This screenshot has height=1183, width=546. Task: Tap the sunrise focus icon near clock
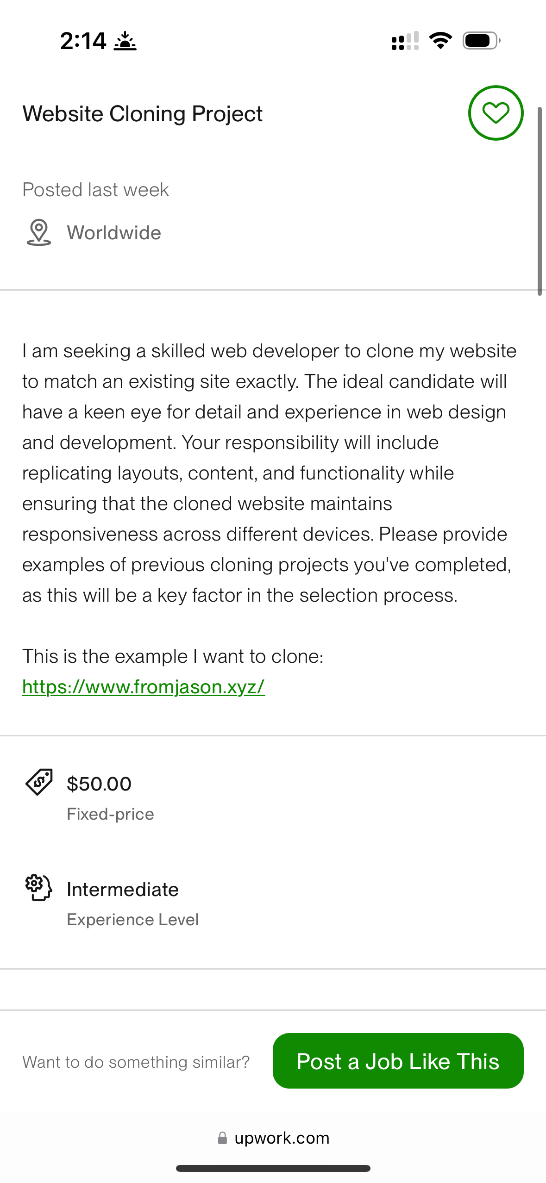tap(125, 41)
